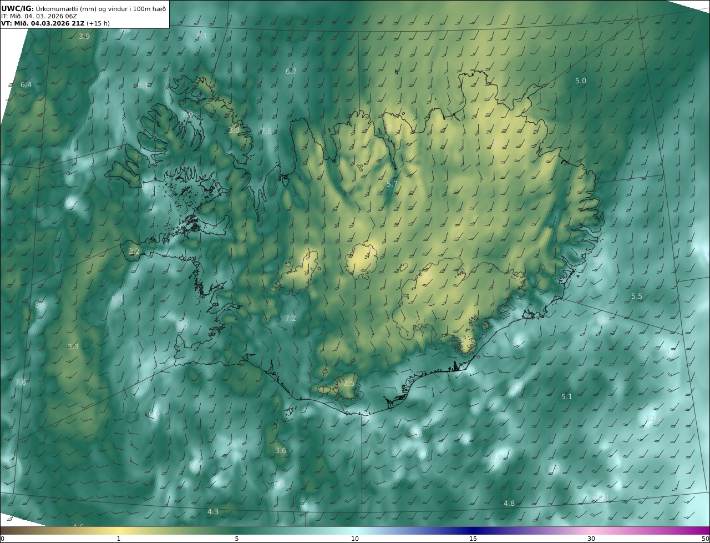Click the 5.1 value on the map
This screenshot has width=710, height=543.
[x=567, y=397]
